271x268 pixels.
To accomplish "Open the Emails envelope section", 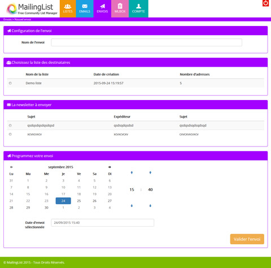I will [x=85, y=8].
